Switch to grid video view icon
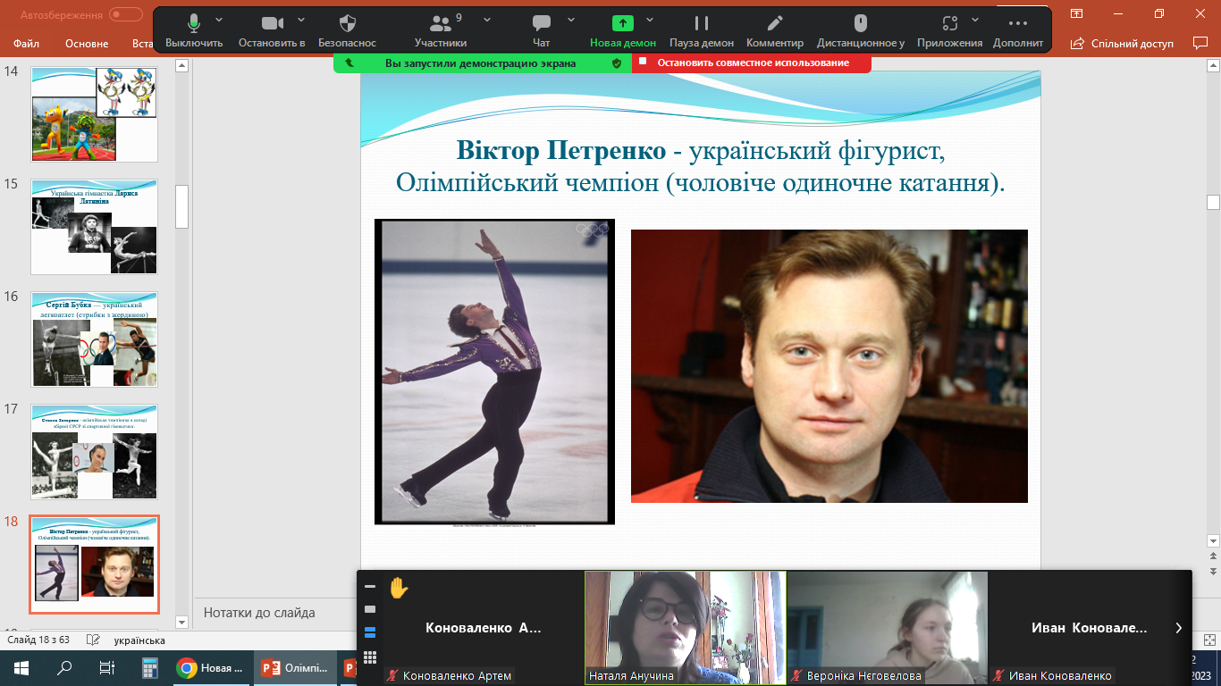Screen dimensions: 1221x686 pos(370,657)
